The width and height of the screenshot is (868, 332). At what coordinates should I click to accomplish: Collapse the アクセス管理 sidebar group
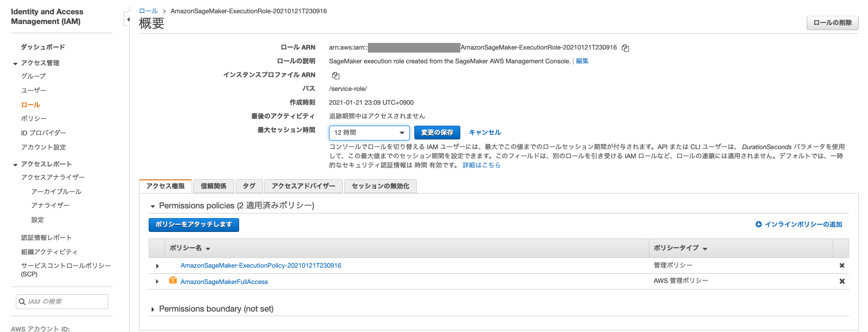pos(15,64)
